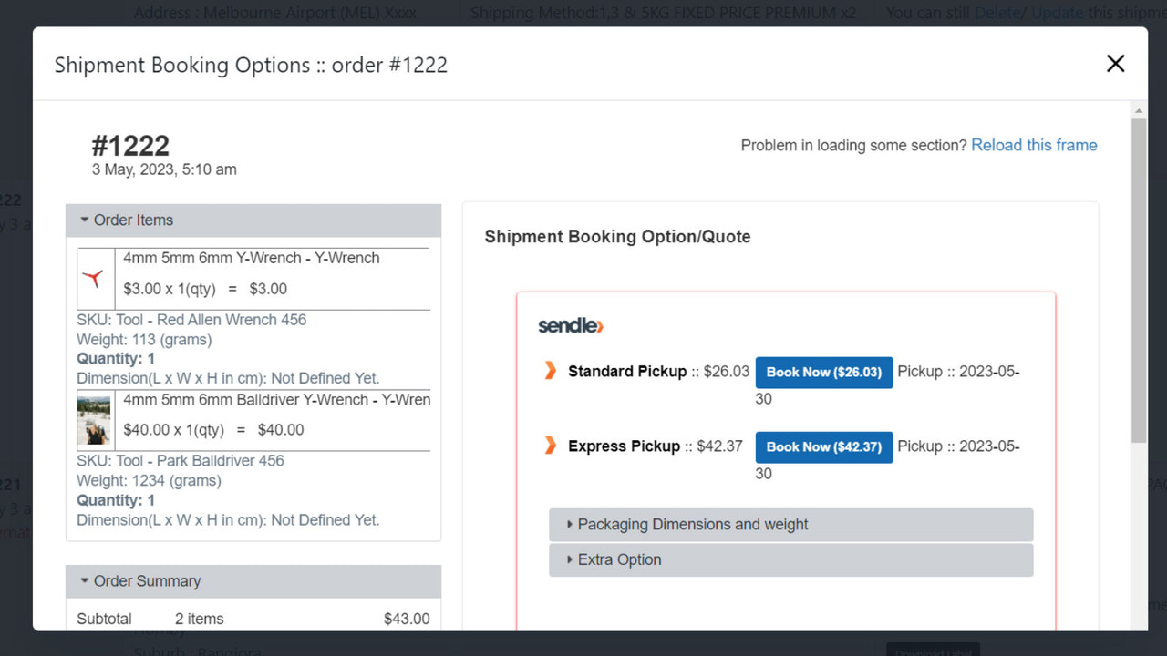Click the orange arrow beside Standard Pickup
This screenshot has height=656, width=1167.
pyautogui.click(x=552, y=371)
